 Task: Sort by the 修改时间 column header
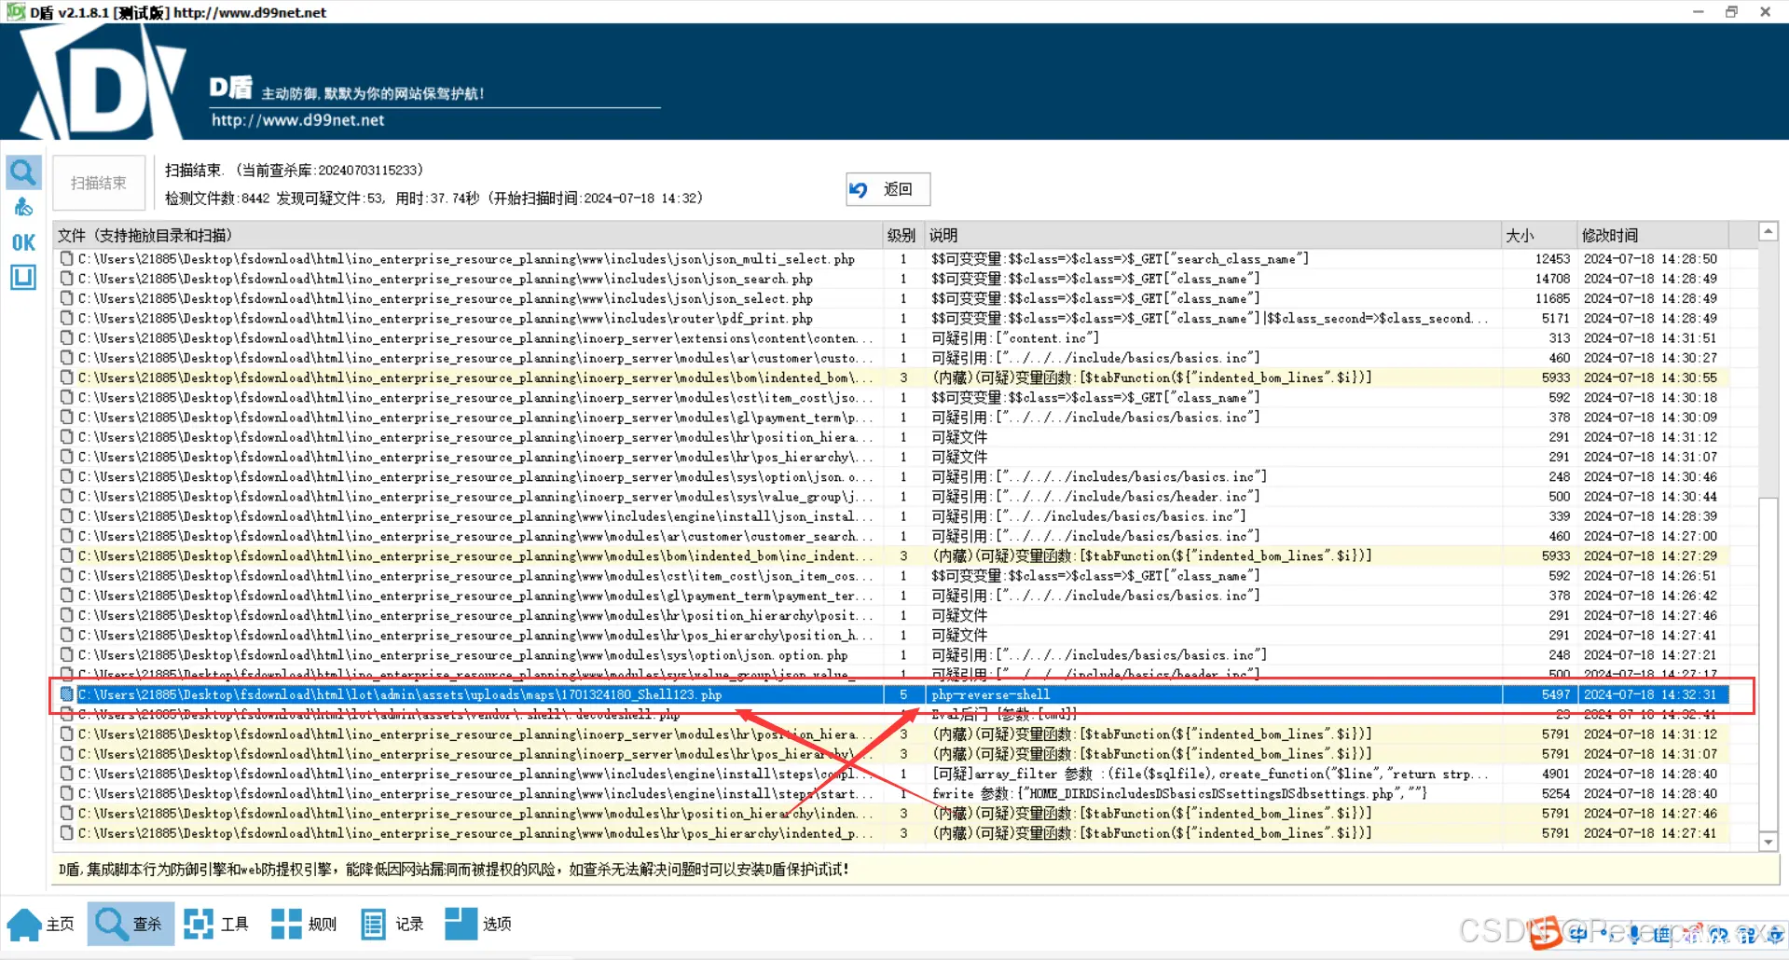click(1653, 235)
